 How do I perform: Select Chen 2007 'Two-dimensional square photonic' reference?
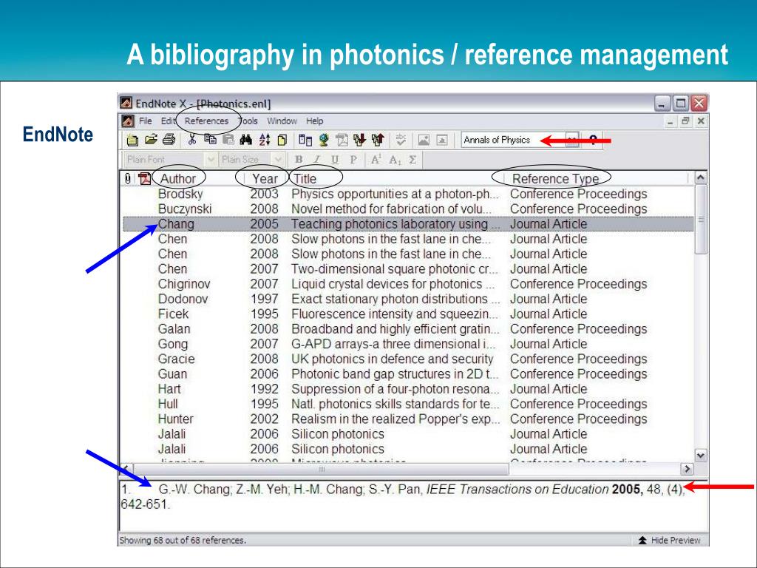pos(408,268)
